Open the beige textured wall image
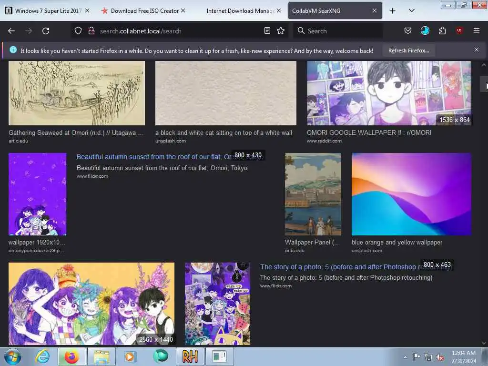The height and width of the screenshot is (366, 488). (225, 93)
